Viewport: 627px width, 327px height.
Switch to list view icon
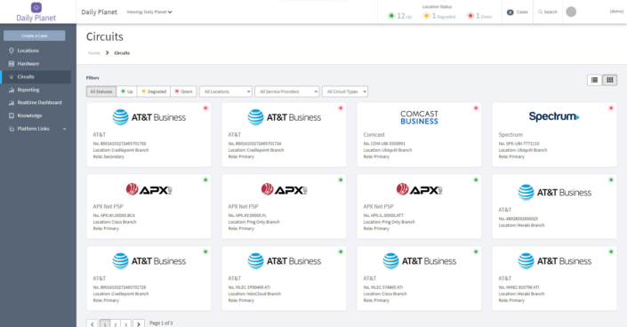coord(594,80)
